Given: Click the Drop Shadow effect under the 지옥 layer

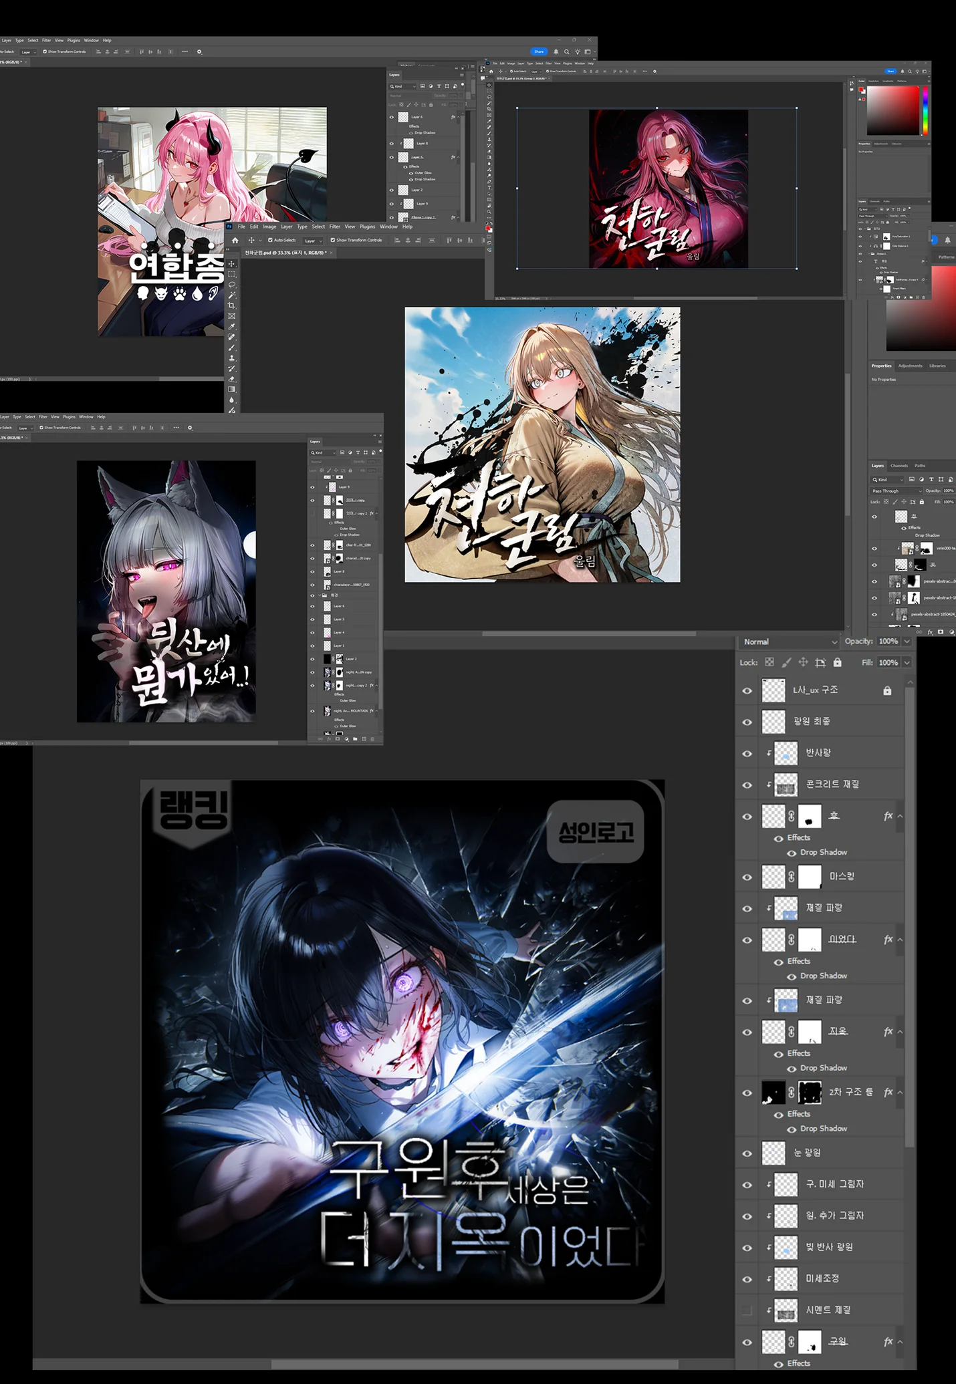Looking at the screenshot, I should tap(823, 1068).
